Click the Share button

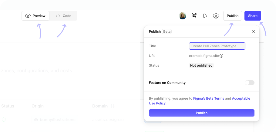pos(253,16)
